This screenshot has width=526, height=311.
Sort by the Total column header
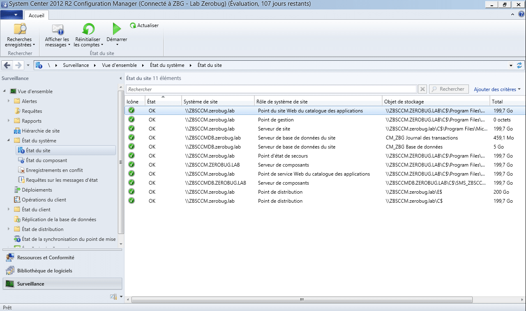click(508, 101)
